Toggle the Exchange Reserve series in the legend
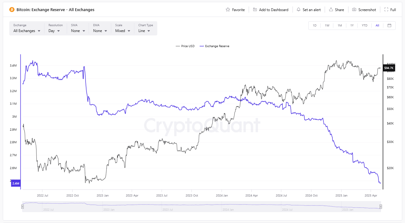Viewport: 405px width, 223px height. coord(215,46)
